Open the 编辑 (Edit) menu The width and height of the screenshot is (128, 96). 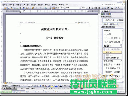pyautogui.click(x=12, y=5)
